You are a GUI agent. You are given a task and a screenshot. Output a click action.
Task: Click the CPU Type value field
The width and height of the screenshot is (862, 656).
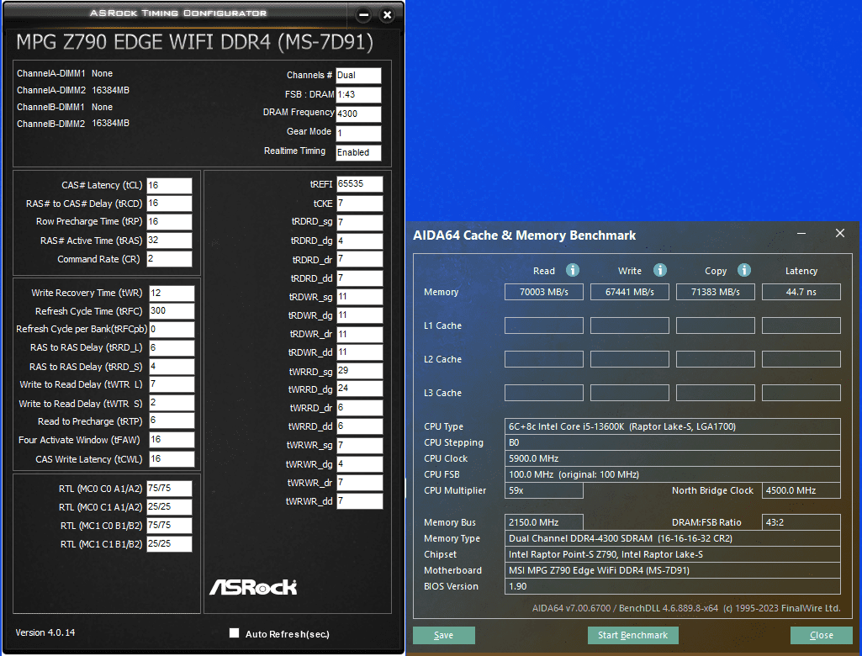coord(672,426)
